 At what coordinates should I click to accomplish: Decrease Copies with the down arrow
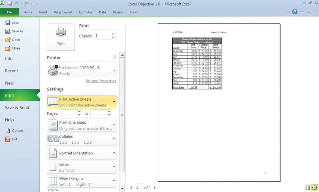(113, 37)
